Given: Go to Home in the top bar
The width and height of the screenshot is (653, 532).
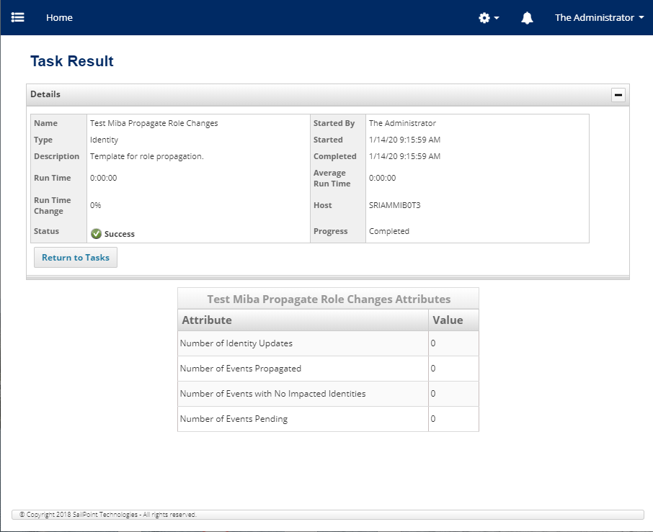Looking at the screenshot, I should coord(59,18).
